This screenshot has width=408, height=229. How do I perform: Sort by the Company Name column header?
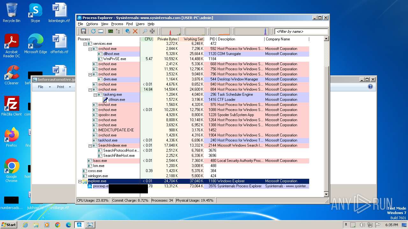coord(287,39)
